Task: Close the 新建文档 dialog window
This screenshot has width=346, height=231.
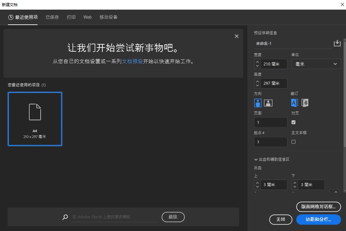Action: click(x=342, y=4)
